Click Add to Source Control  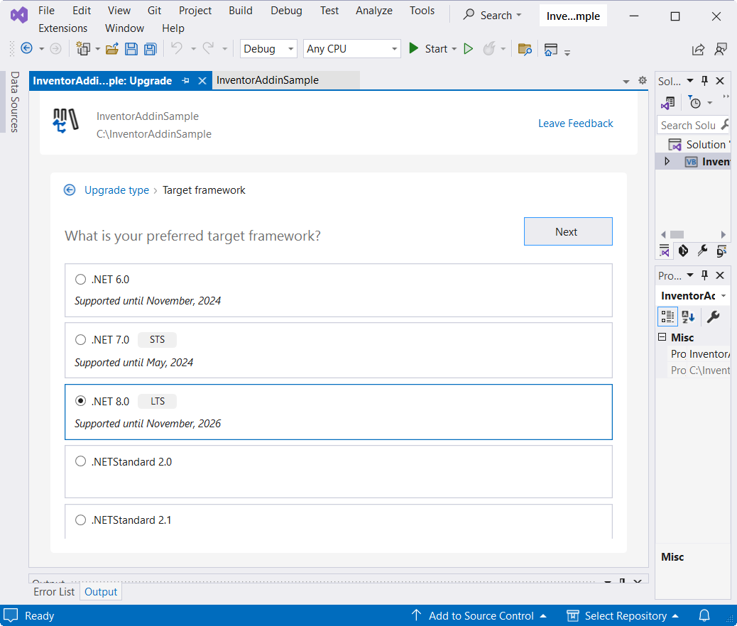point(479,615)
